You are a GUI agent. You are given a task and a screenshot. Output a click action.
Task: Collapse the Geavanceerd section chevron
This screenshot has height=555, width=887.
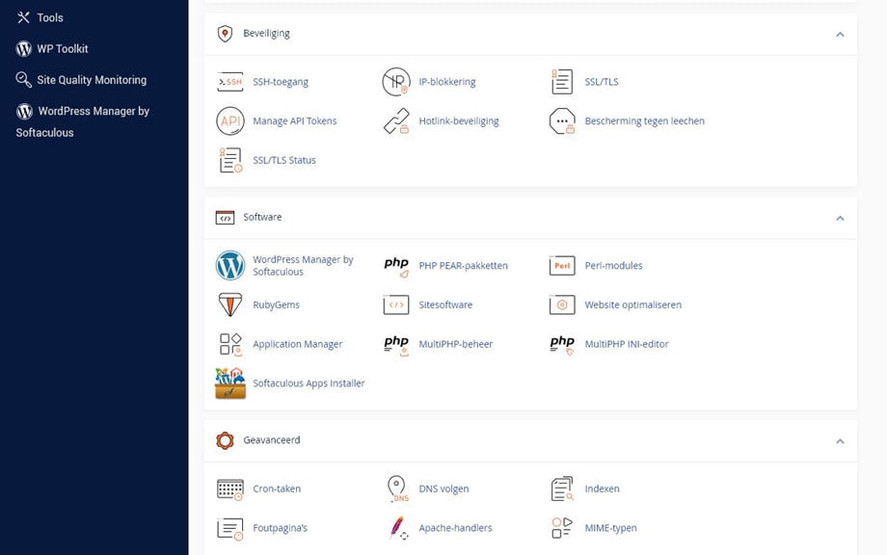pos(840,441)
